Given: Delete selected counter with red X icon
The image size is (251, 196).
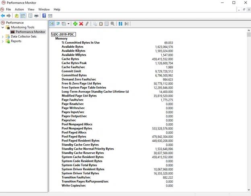Looking at the screenshot, I should [81, 24].
